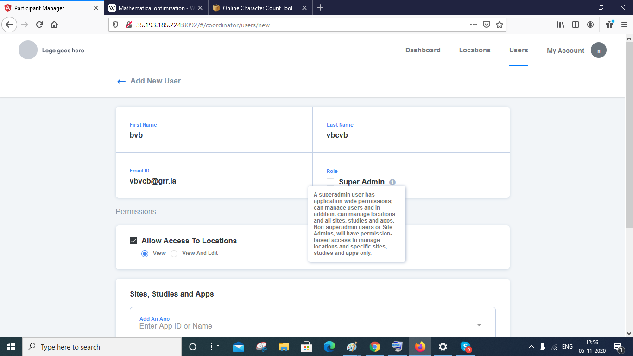Open the Firefox menu with three lines
633x356 pixels.
[x=624, y=25]
